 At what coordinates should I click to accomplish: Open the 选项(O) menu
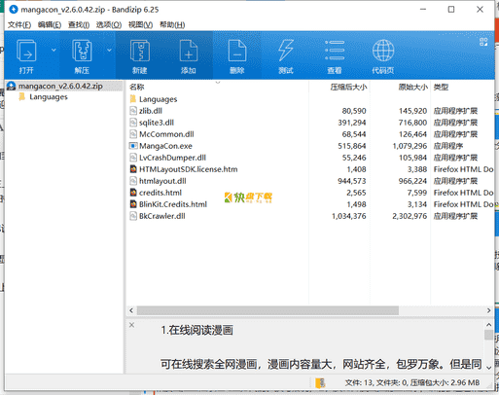pos(109,24)
